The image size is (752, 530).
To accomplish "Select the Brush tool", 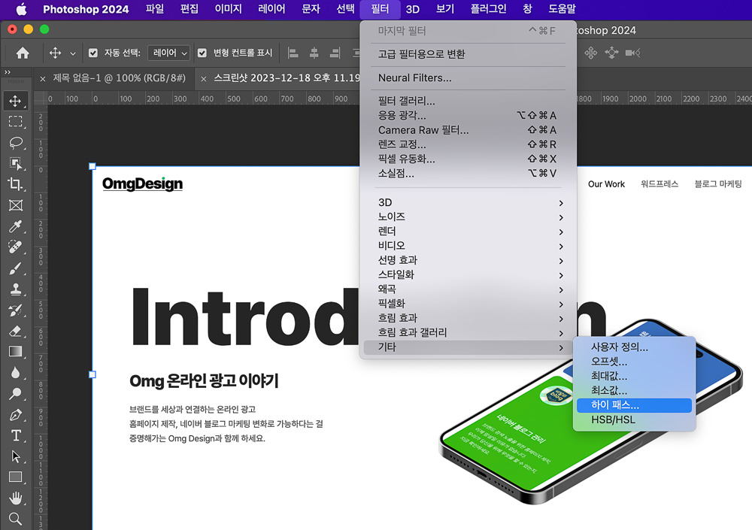I will coord(15,268).
